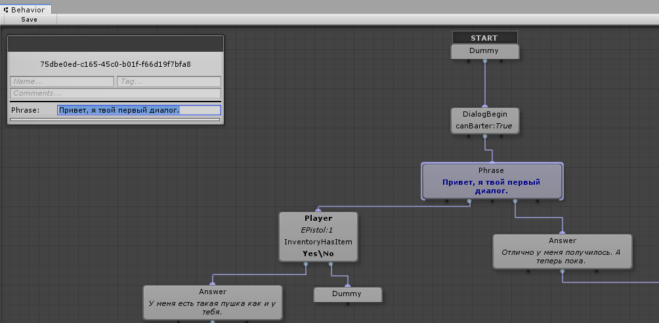Click the Comments input field
The image size is (659, 323).
116,93
